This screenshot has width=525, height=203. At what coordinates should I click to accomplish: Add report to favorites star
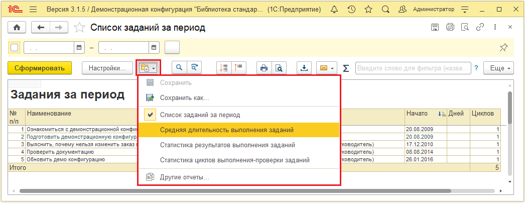(79, 28)
